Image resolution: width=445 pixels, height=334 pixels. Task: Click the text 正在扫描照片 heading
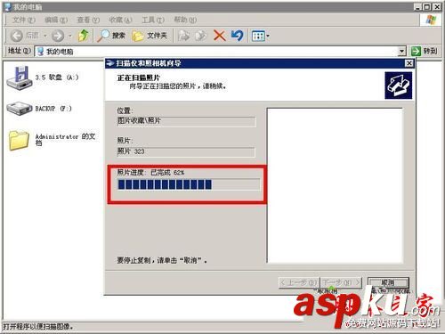[139, 78]
